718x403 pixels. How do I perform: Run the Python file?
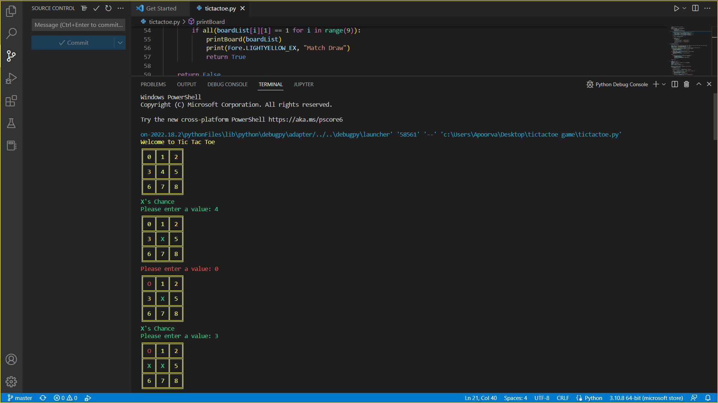coord(676,8)
